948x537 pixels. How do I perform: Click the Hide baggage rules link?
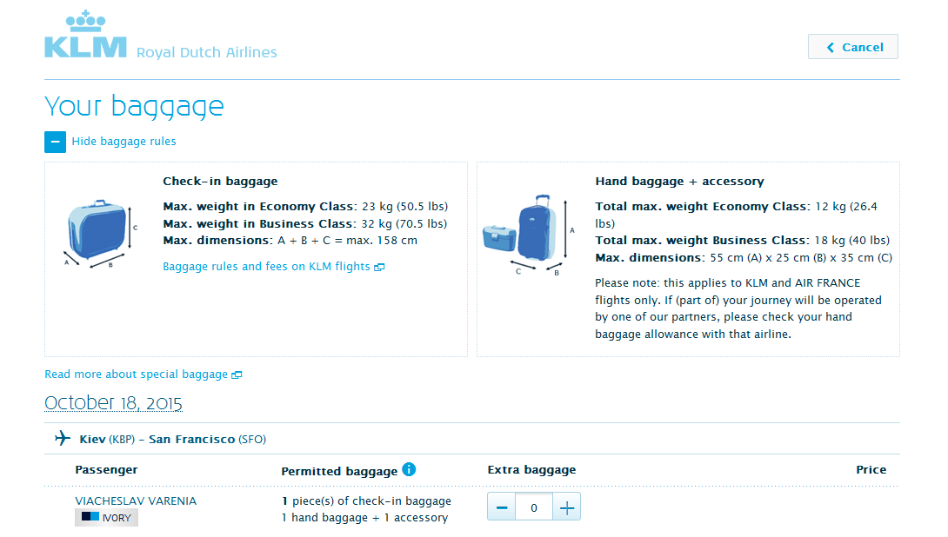point(124,142)
